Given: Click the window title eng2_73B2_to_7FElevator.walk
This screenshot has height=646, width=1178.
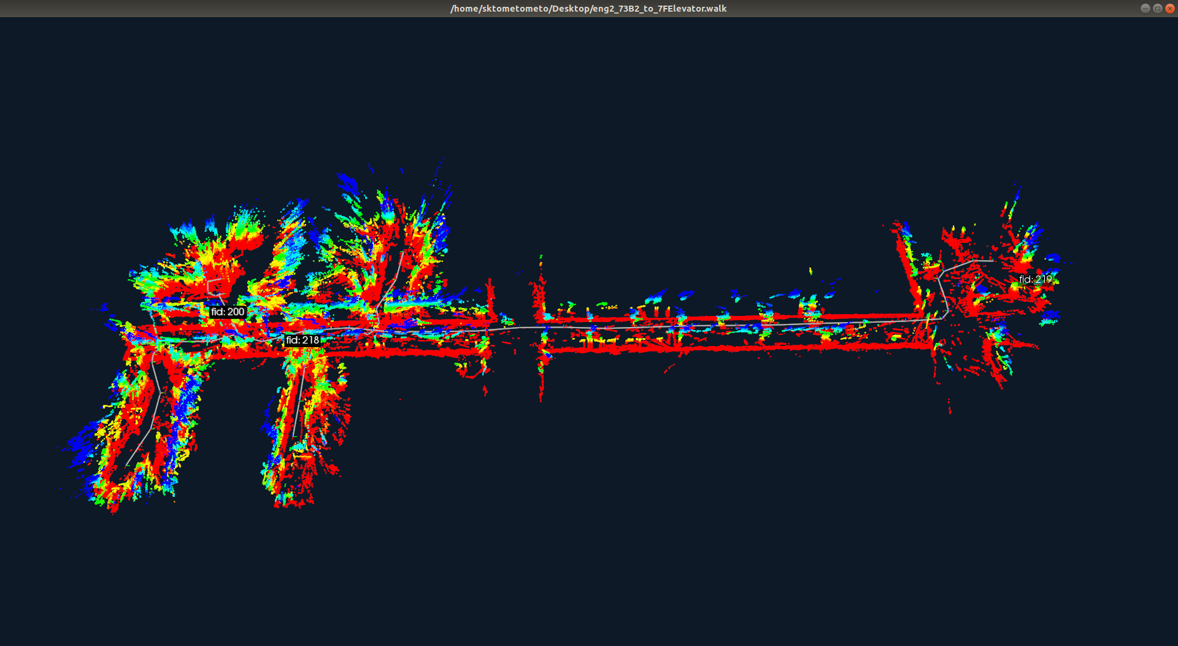Looking at the screenshot, I should [588, 9].
